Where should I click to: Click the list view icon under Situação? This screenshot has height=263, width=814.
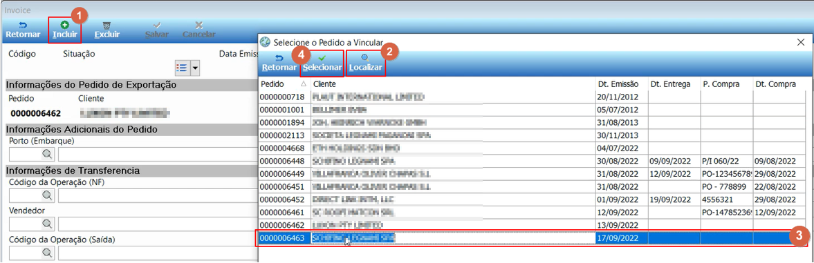(182, 68)
